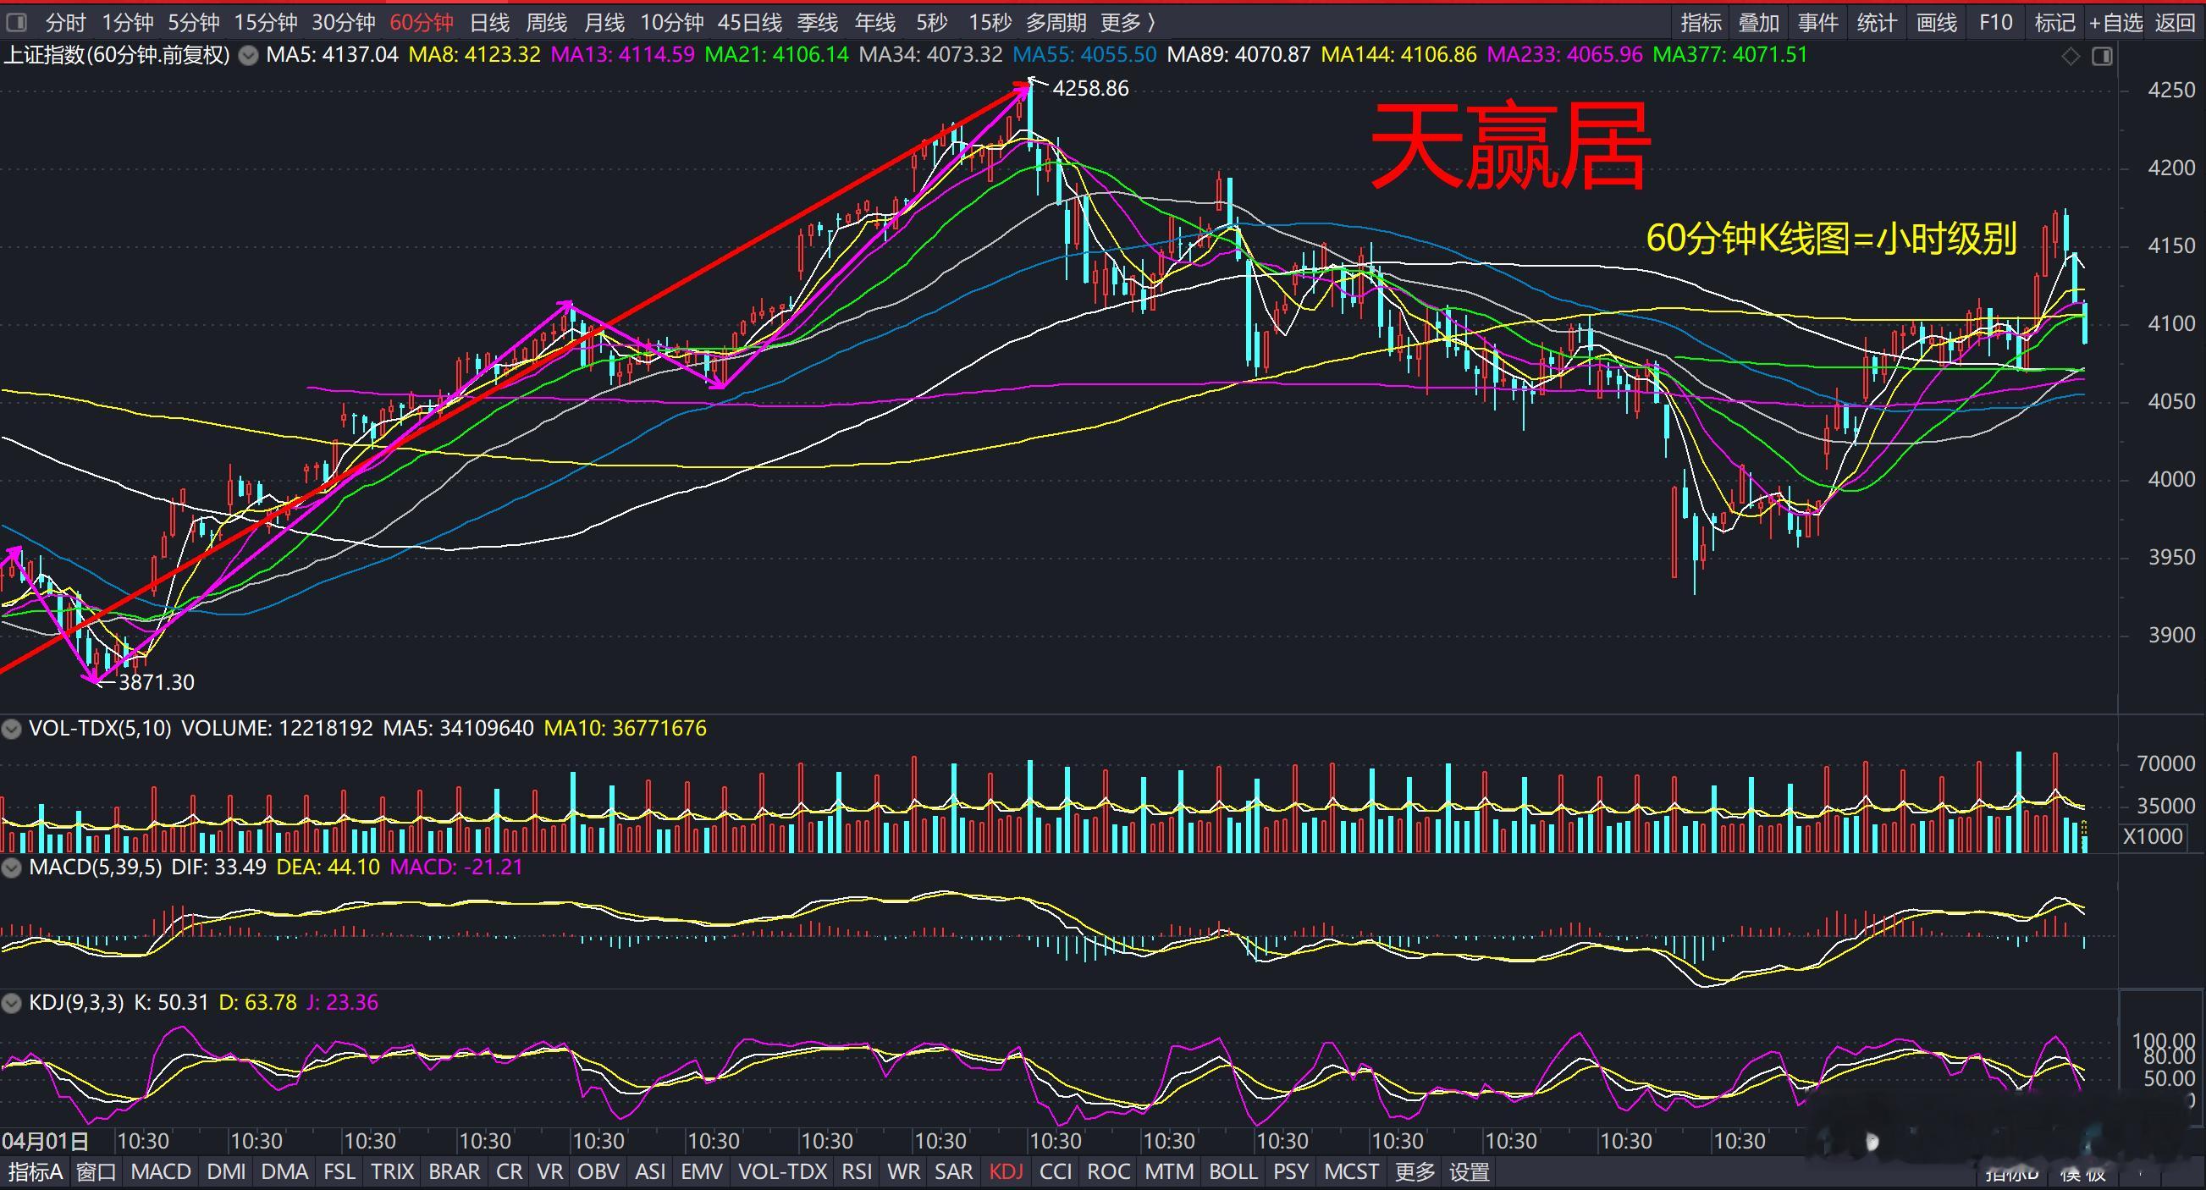Select the MACD indicator tab at bottom

[x=161, y=1171]
